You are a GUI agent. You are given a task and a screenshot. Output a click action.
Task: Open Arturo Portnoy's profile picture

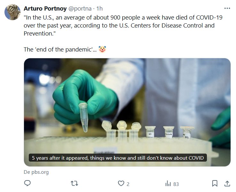coord(12,12)
